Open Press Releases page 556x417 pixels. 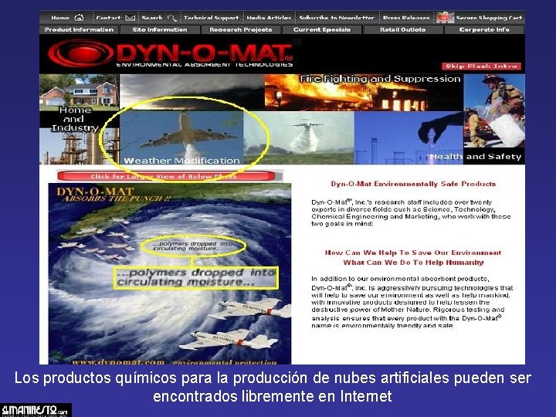(x=406, y=18)
